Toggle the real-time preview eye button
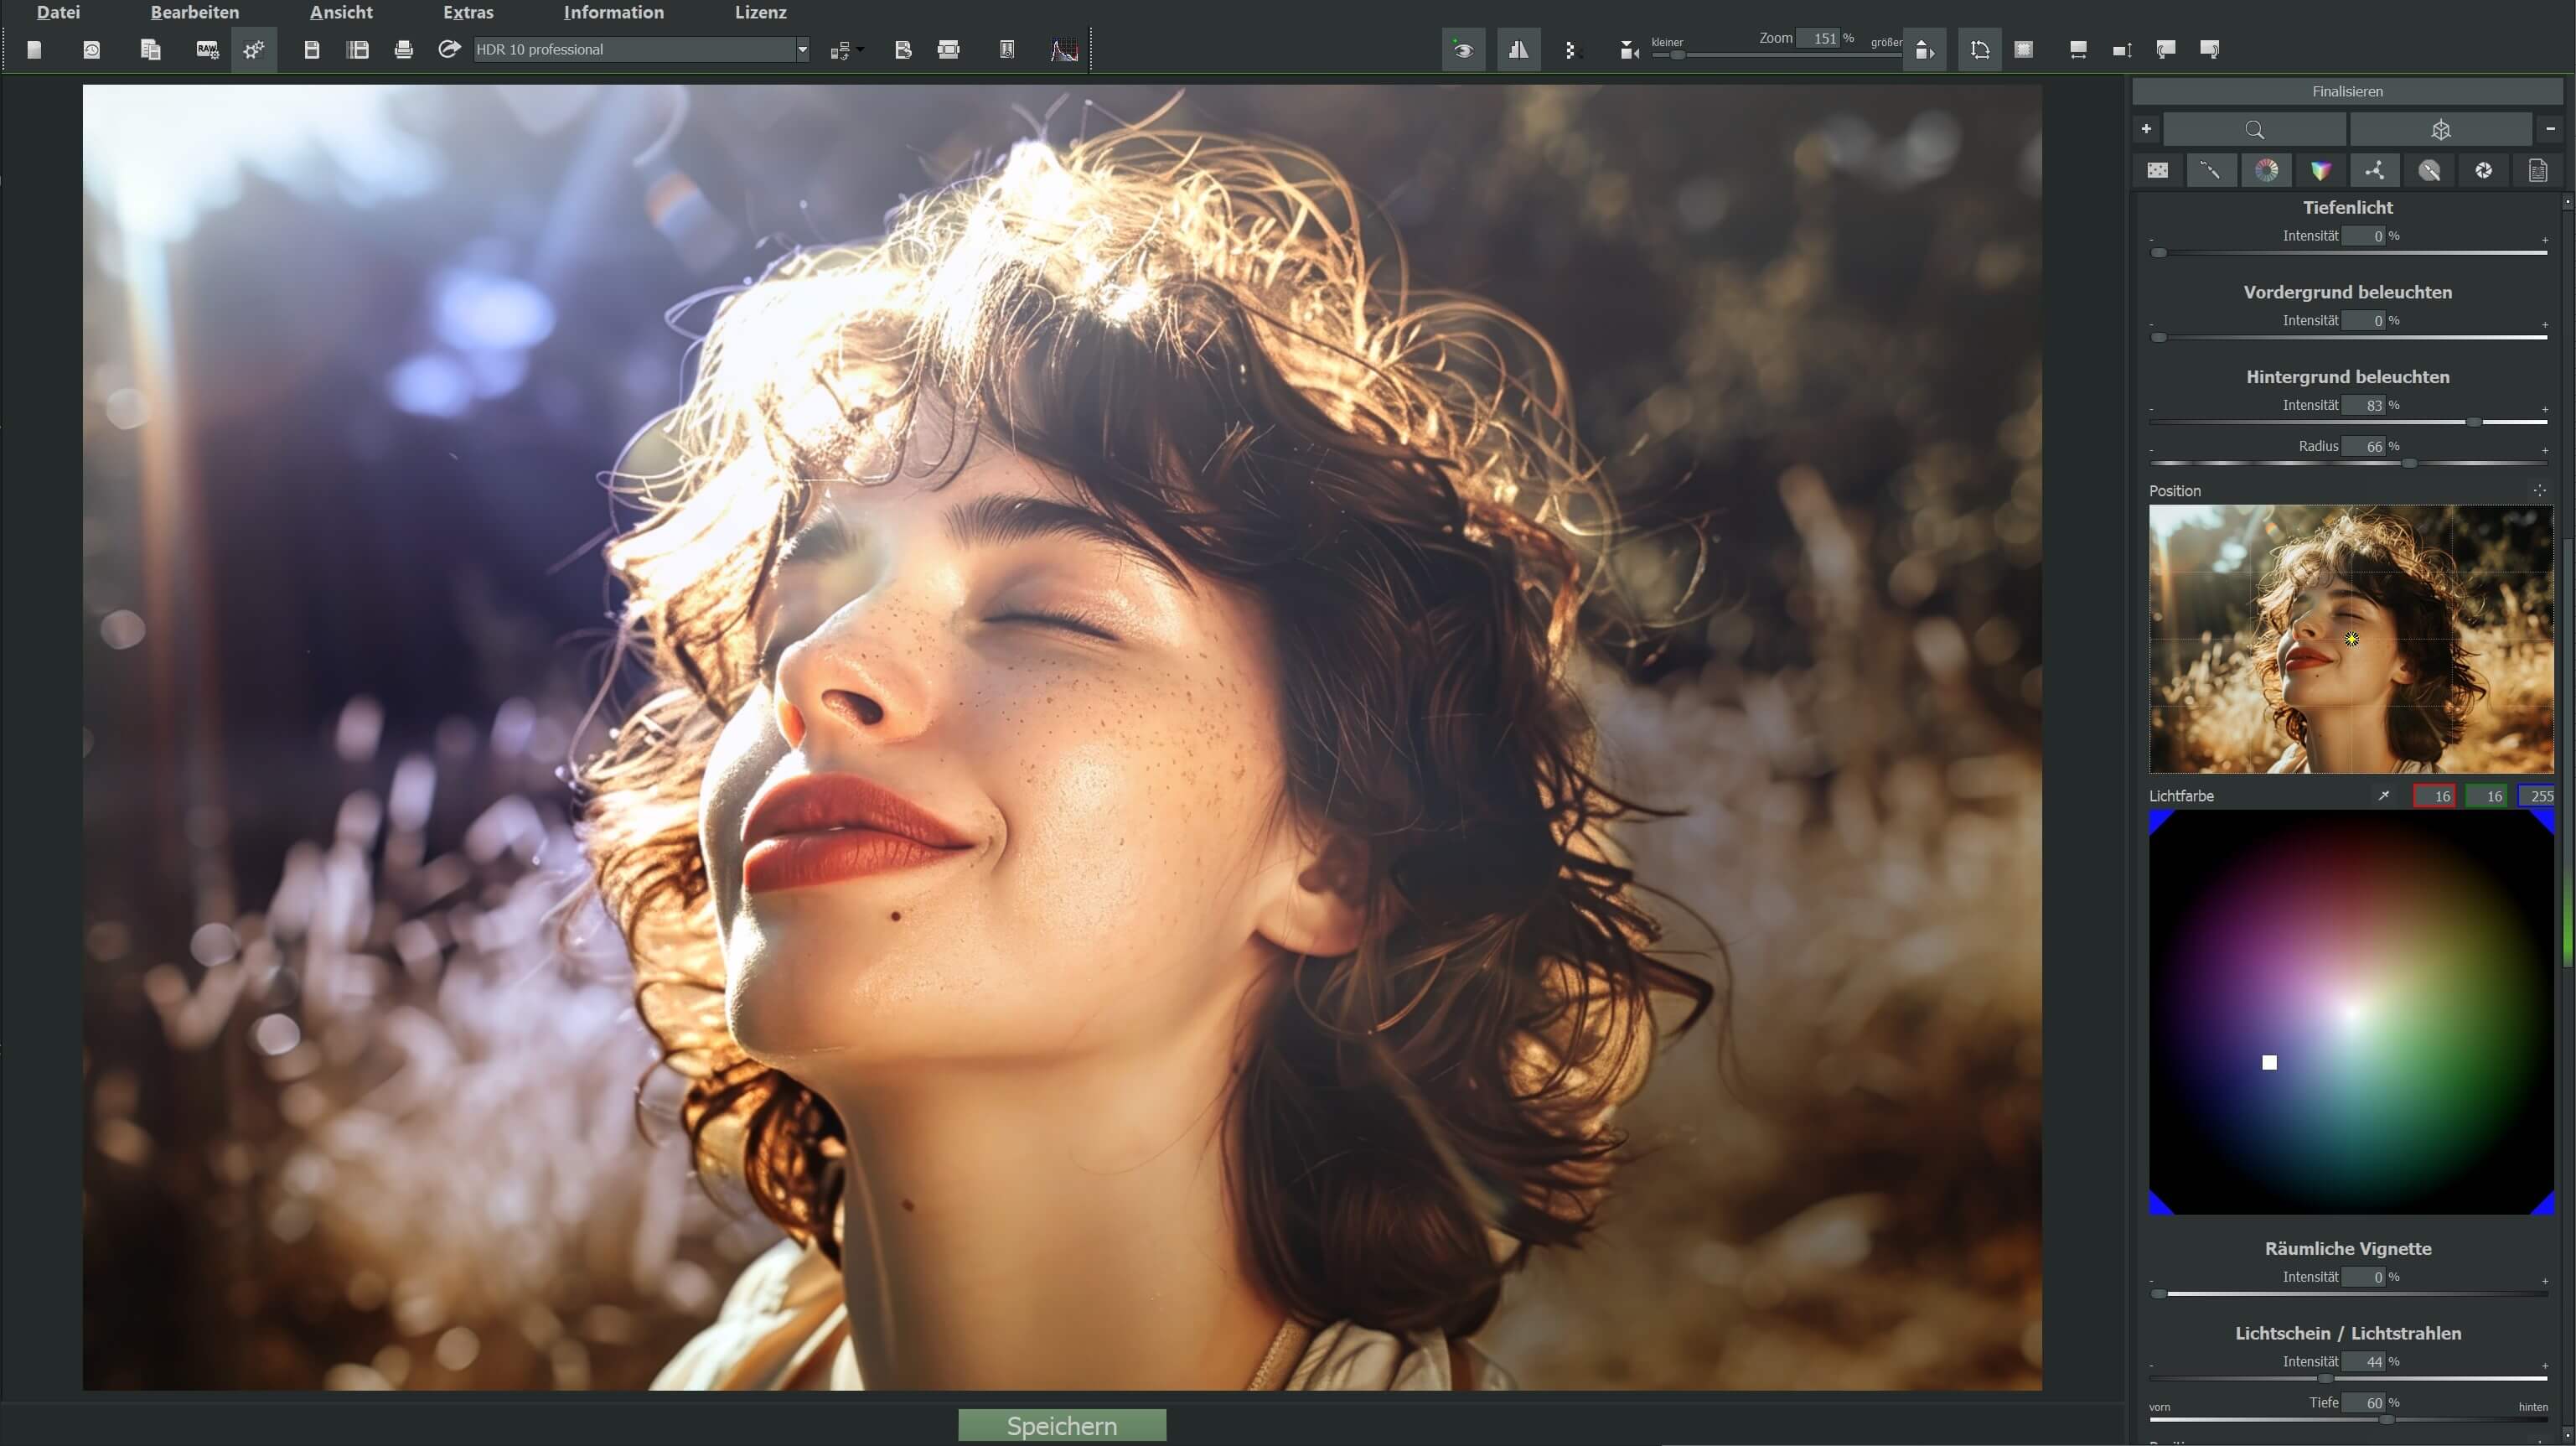This screenshot has height=1446, width=2576. pyautogui.click(x=1463, y=49)
